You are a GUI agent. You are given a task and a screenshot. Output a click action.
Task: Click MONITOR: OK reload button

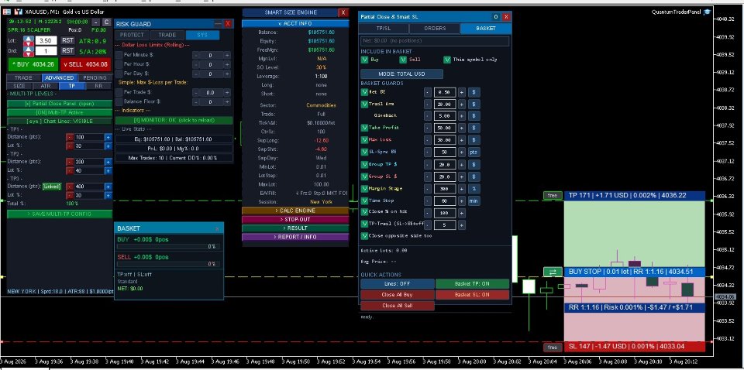[174, 120]
